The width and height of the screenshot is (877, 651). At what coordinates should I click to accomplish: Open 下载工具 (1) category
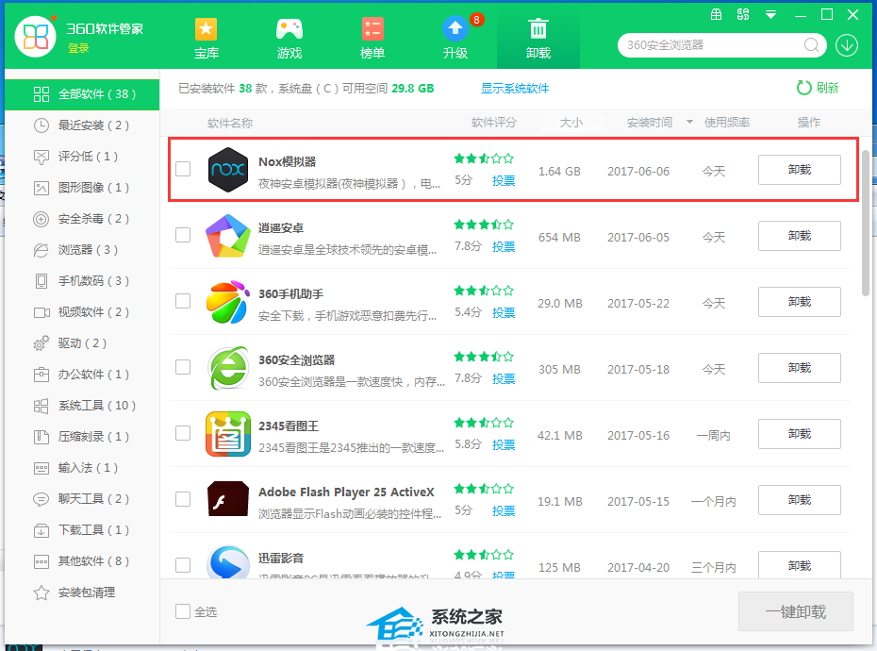[x=82, y=530]
